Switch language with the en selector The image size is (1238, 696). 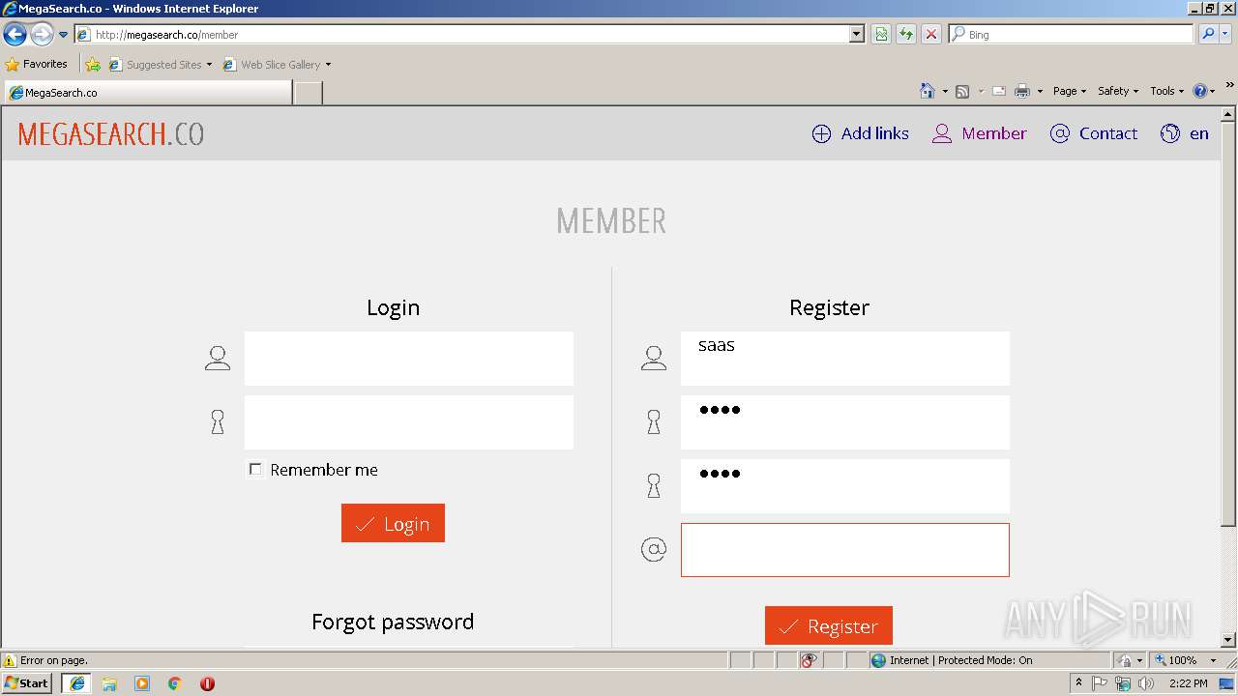[x=1185, y=133]
